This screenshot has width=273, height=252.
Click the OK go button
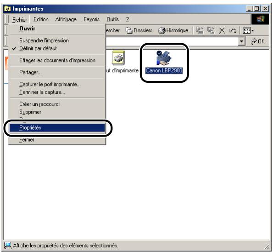coord(258,41)
